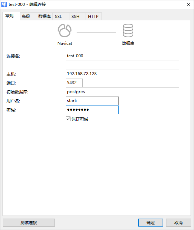
Task: Switch to the HTTP tab
Action: click(x=94, y=17)
